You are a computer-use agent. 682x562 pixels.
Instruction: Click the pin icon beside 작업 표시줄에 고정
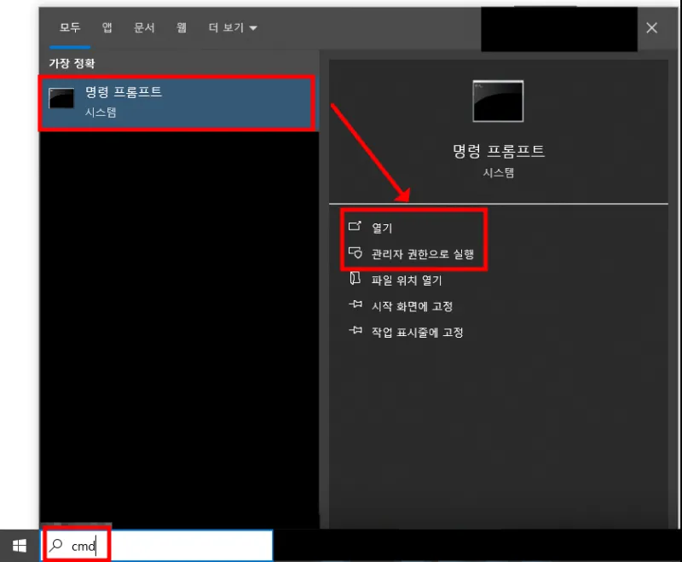click(355, 332)
